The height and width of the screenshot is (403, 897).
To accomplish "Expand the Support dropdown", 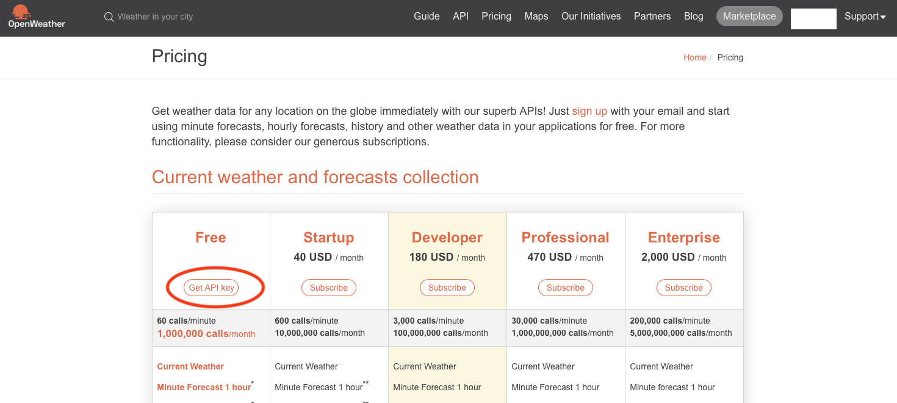I will pyautogui.click(x=865, y=16).
